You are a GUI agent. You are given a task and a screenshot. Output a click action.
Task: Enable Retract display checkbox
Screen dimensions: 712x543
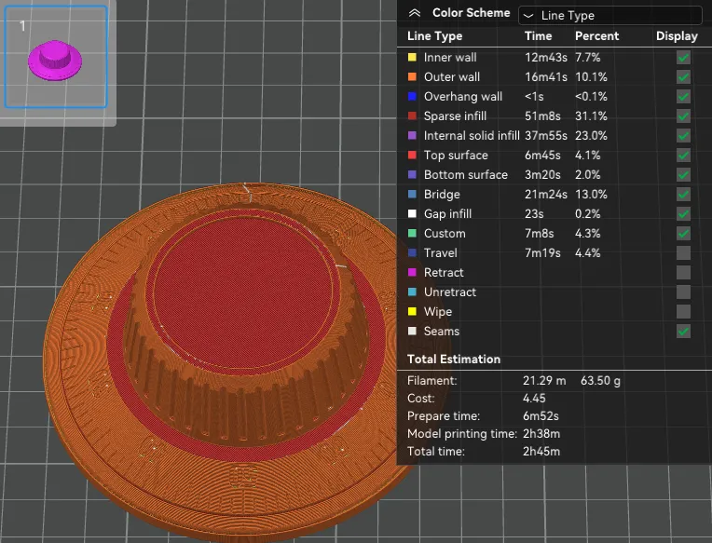tap(683, 272)
